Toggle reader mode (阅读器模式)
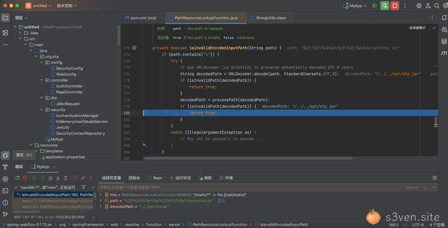The width and height of the screenshot is (448, 228). click(x=417, y=28)
